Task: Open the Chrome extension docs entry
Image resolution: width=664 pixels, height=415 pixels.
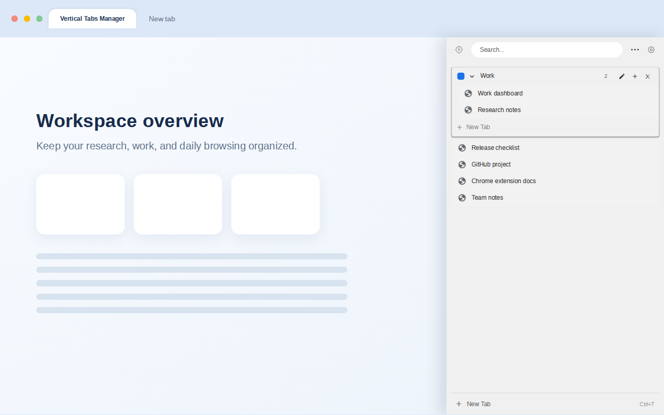Action: pyautogui.click(x=555, y=181)
